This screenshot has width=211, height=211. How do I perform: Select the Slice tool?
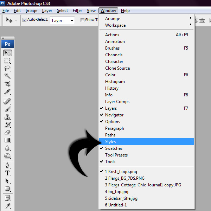coord(7,91)
